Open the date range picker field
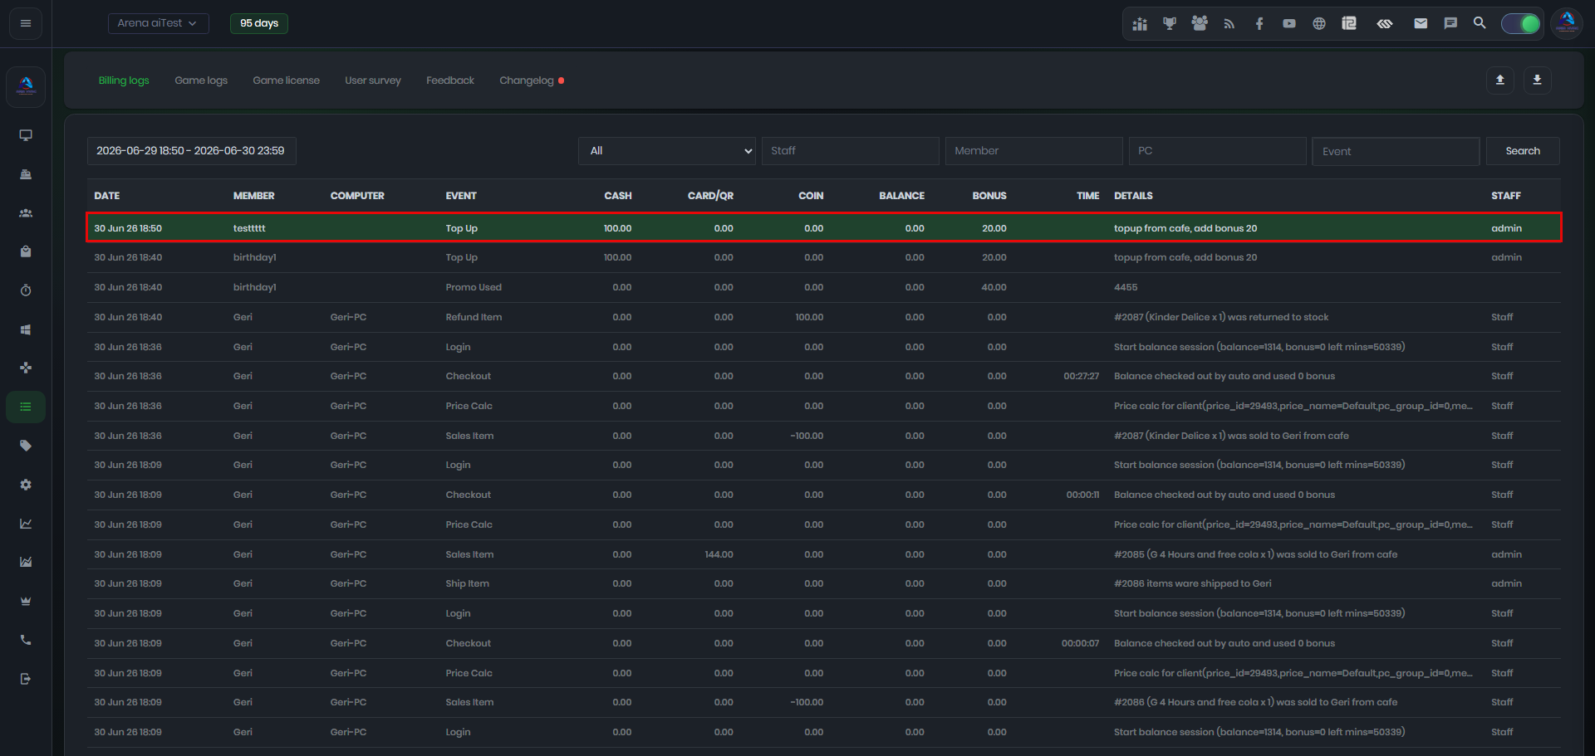Viewport: 1595px width, 756px height. tap(192, 151)
